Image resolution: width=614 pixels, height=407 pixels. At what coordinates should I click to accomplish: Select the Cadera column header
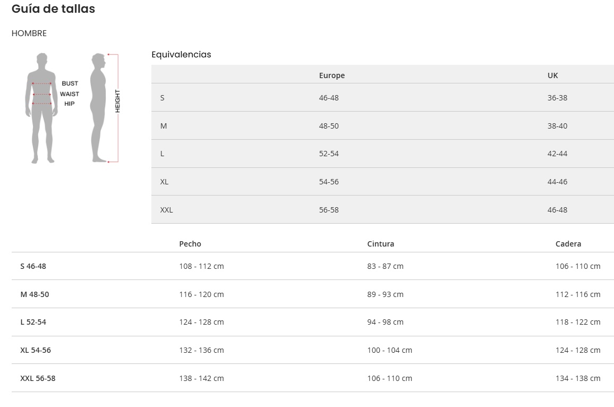click(568, 244)
